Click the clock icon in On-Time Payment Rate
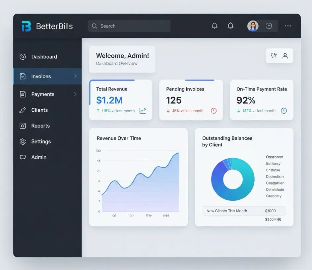Screen dimensions: 312x270 point(284,111)
